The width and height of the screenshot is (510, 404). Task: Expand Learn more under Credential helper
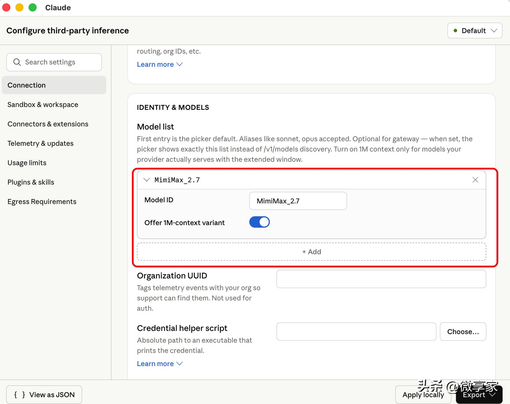click(160, 364)
